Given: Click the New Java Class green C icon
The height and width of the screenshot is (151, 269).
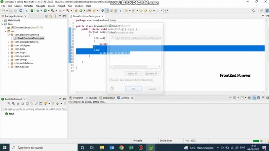Looking at the screenshot, I should click(81, 11).
